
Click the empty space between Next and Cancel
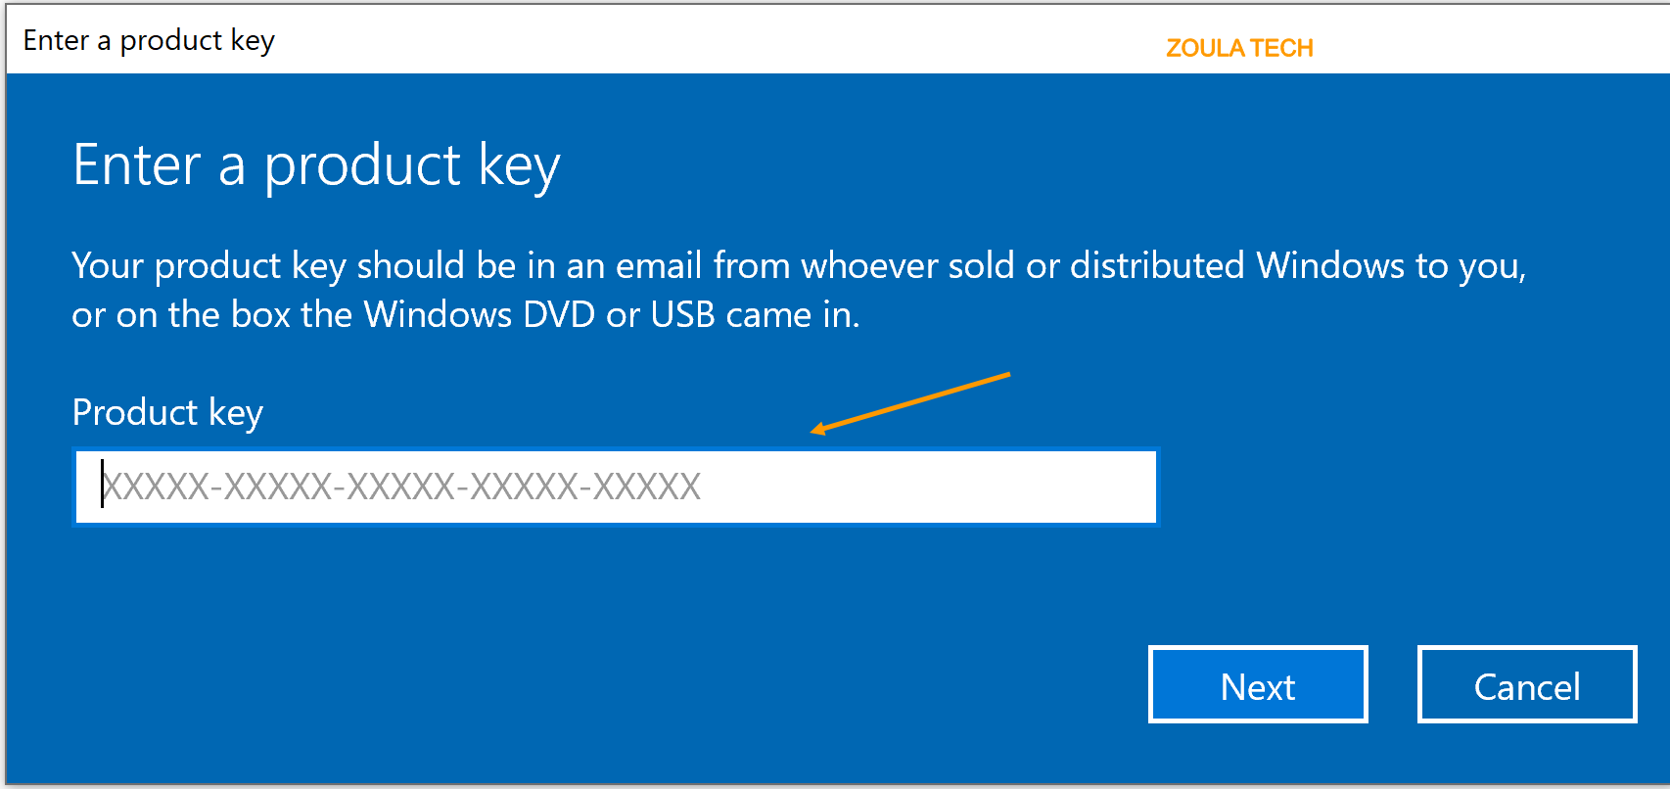click(x=1392, y=684)
